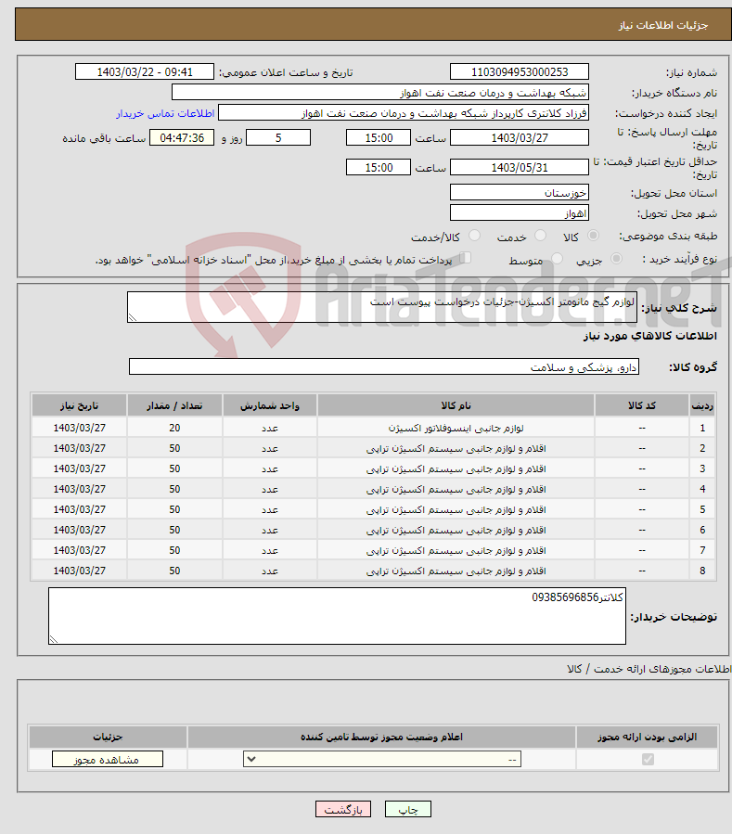732x834 pixels.
Task: Click the واحد شمارش column header
Action: (270, 405)
